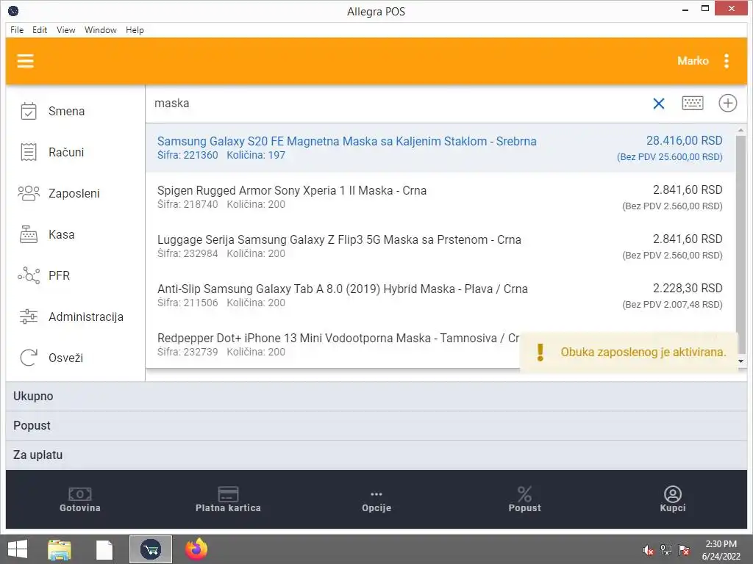This screenshot has height=564, width=753.
Task: Select Redpepper Dot+ iPhone 13 Mini result
Action: (x=332, y=344)
